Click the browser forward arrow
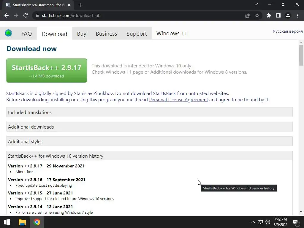304x228 pixels. (16, 15)
